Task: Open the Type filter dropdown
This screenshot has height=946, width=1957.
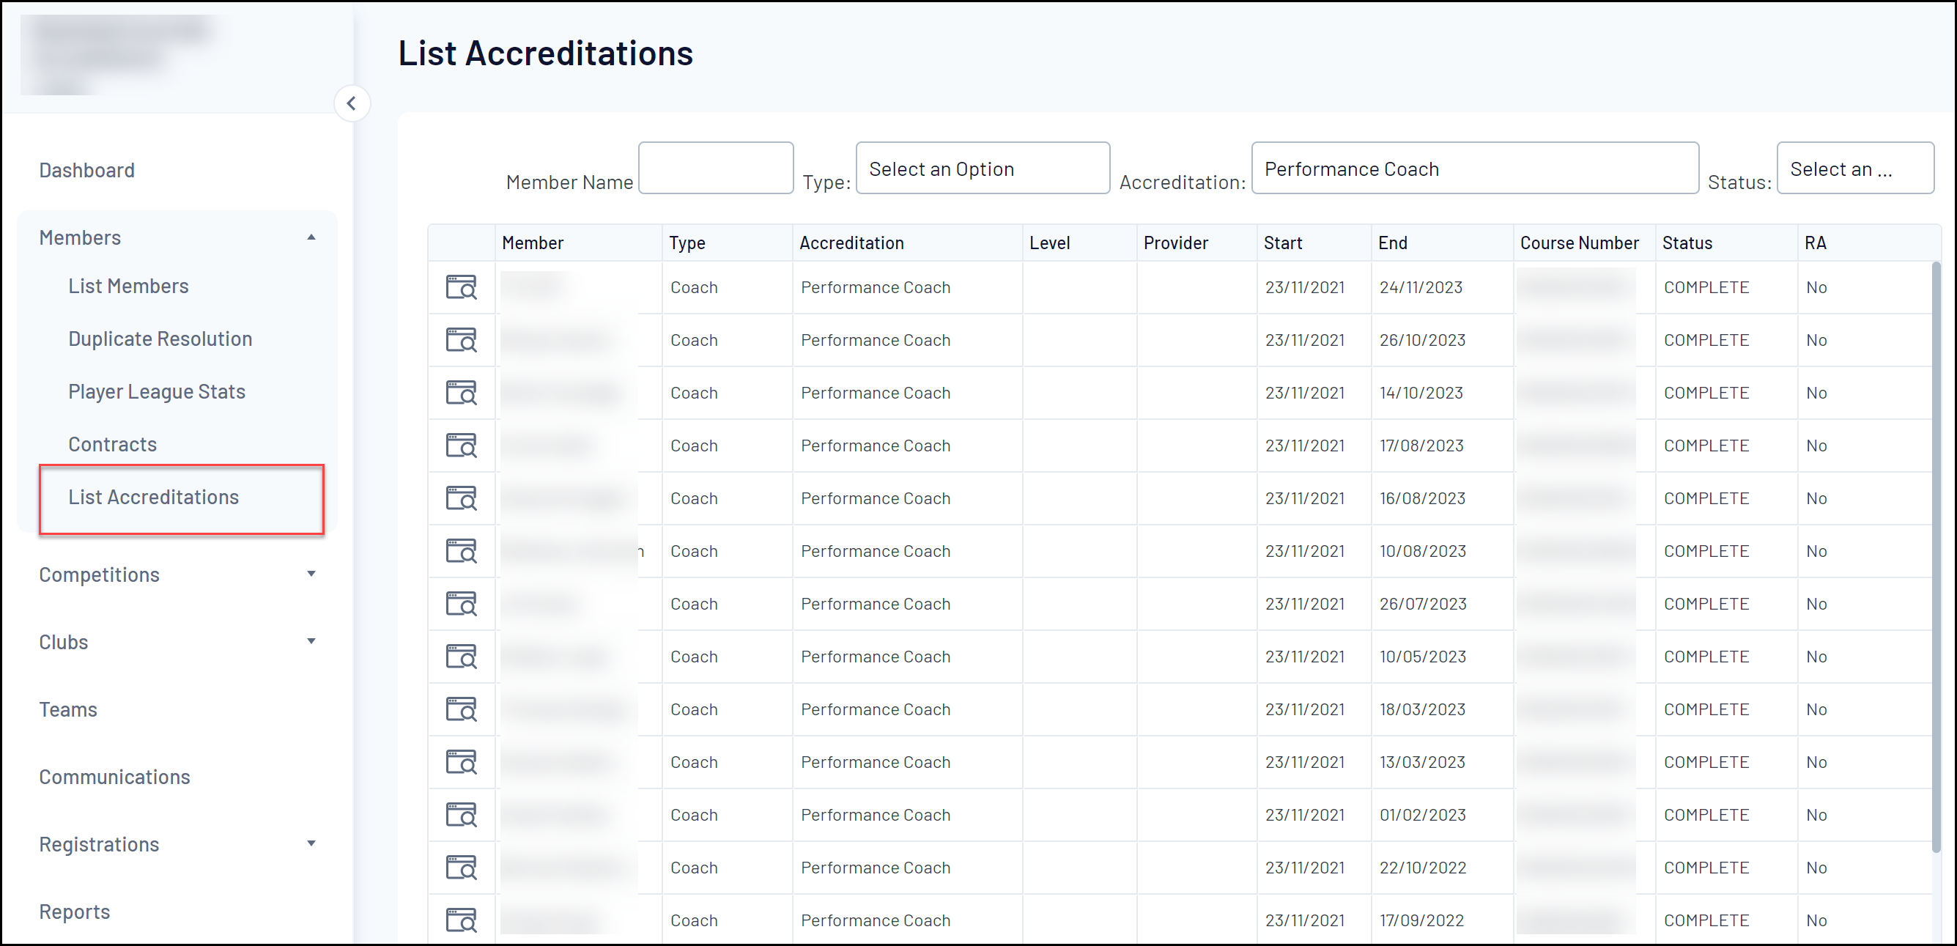Action: 982,169
